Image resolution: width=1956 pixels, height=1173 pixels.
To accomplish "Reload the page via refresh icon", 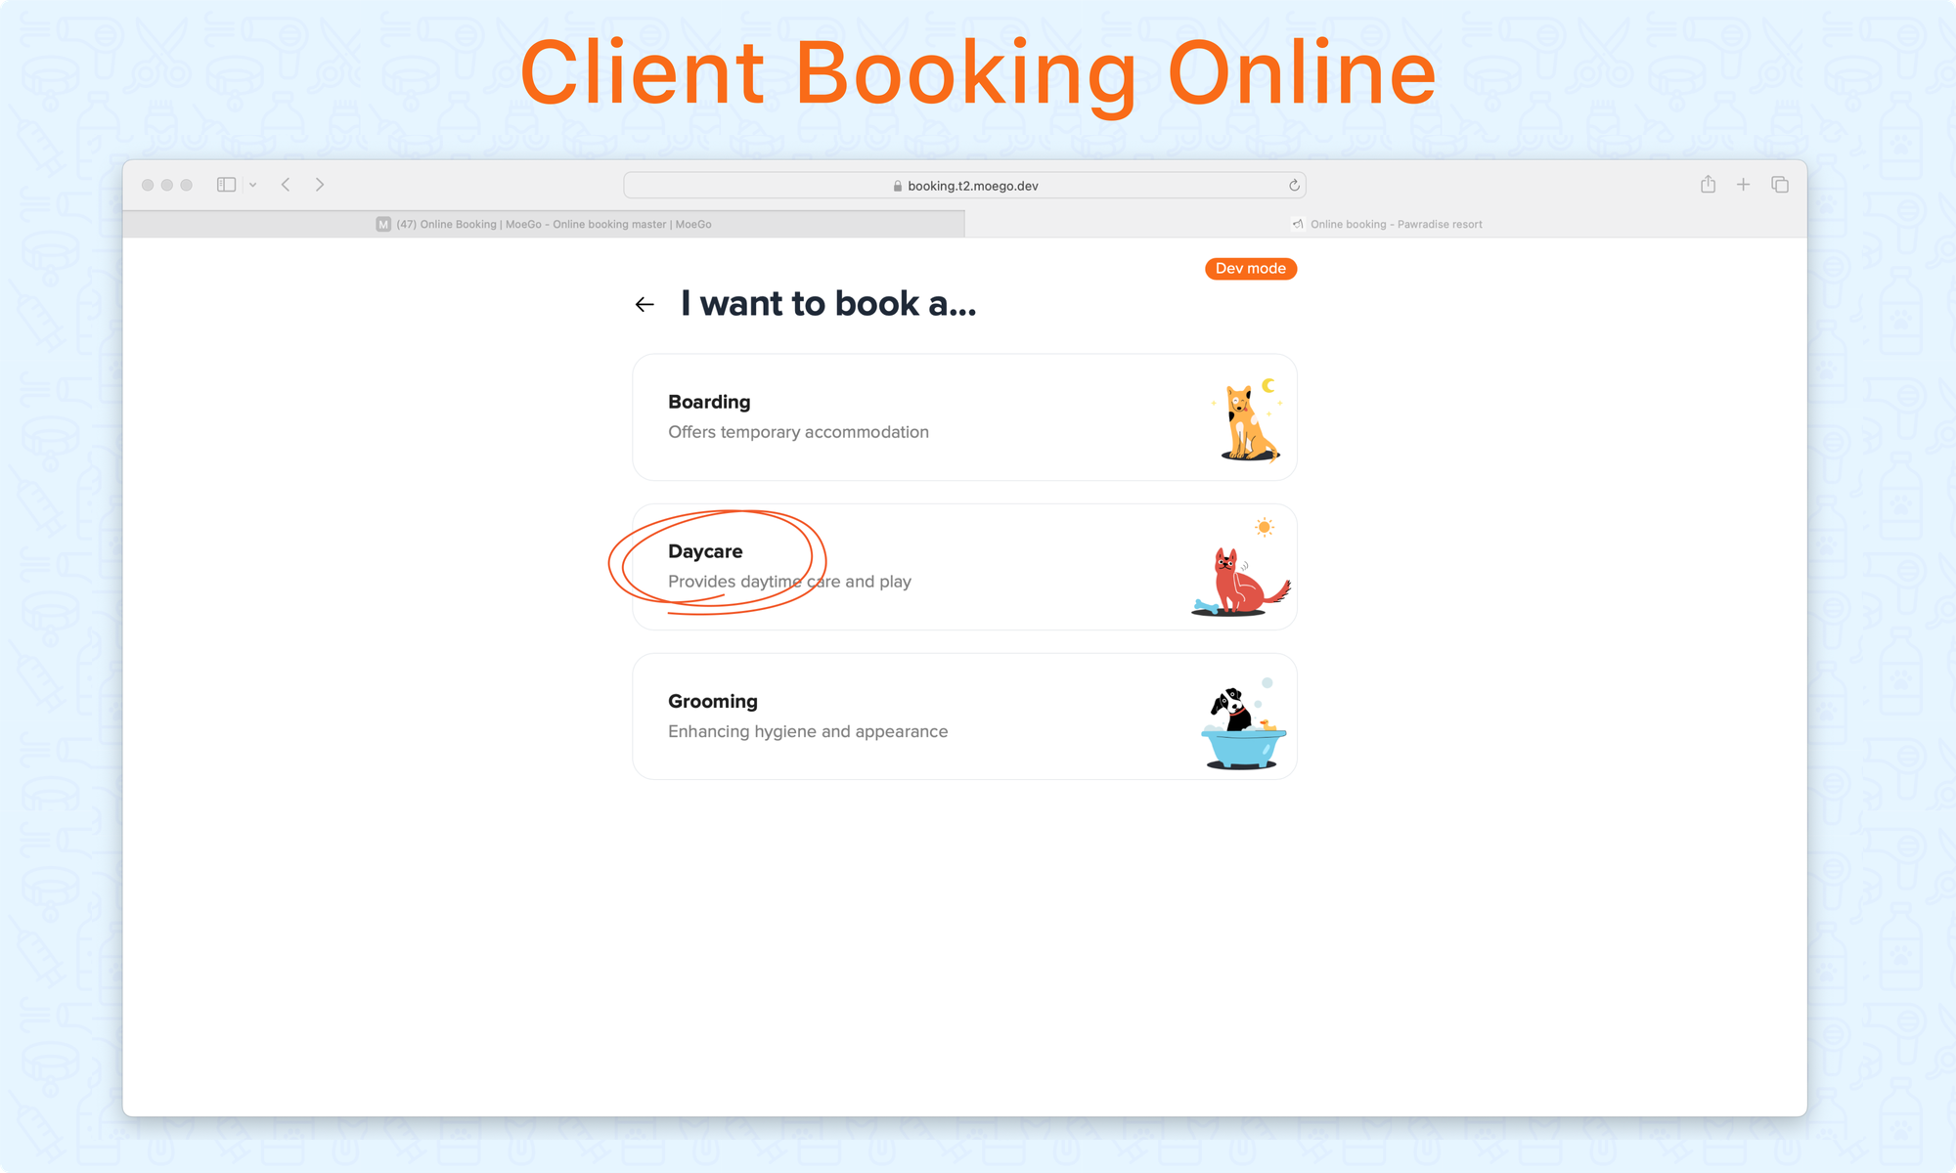I will (x=1294, y=186).
